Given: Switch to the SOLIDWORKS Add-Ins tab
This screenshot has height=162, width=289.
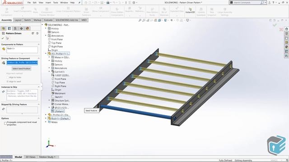Looking at the screenshot, I should (x=67, y=20).
